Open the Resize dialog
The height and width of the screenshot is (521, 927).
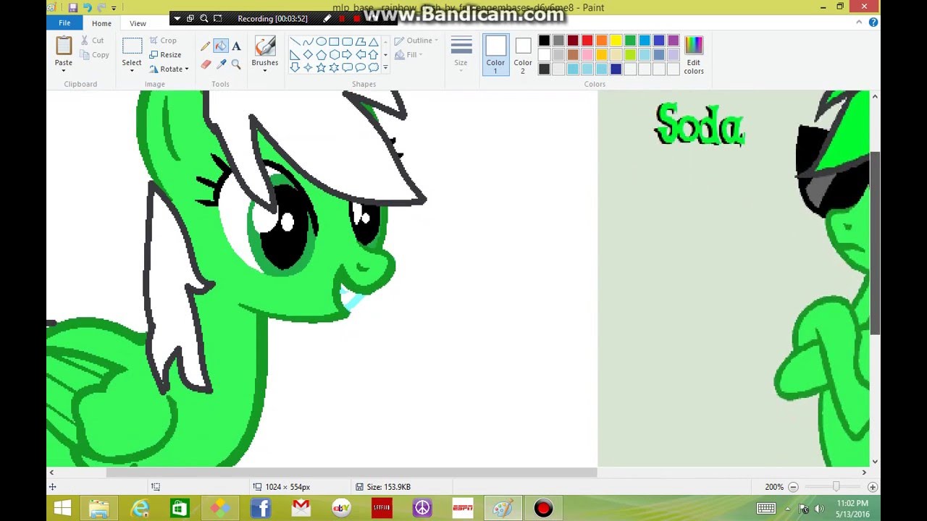click(x=165, y=55)
